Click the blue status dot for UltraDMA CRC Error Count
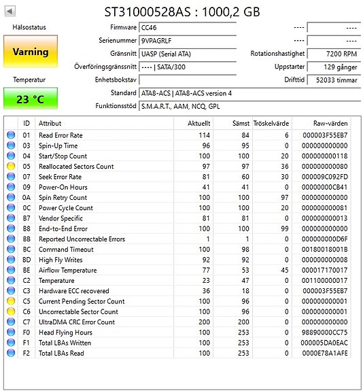This screenshot has height=391, width=363. point(11,322)
